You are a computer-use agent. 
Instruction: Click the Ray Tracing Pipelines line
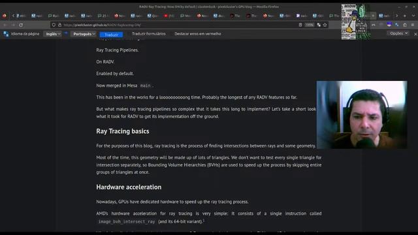[x=118, y=50]
